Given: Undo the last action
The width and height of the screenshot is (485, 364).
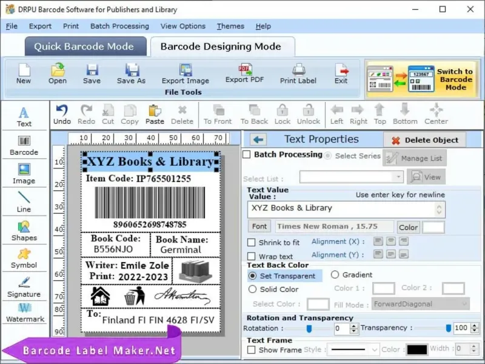Looking at the screenshot, I should (x=62, y=115).
